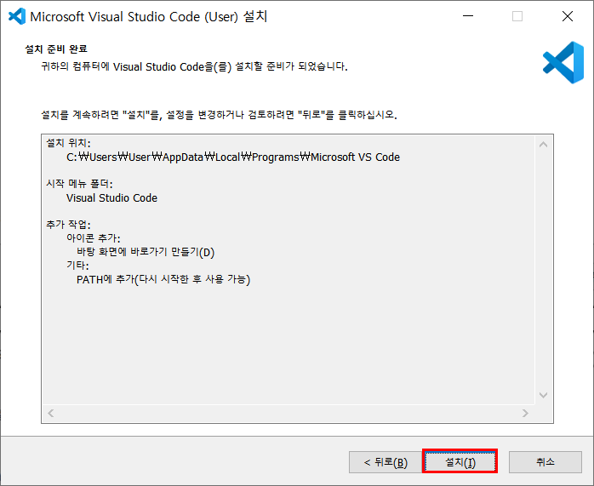The width and height of the screenshot is (594, 486).
Task: Click the 바탕 화면에 바로가기 만들기(D) line
Action: click(x=146, y=252)
